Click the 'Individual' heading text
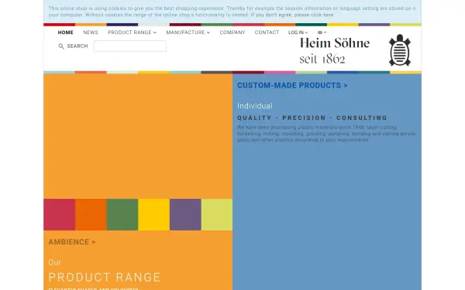Screen dimensions: 465x290 point(255,106)
